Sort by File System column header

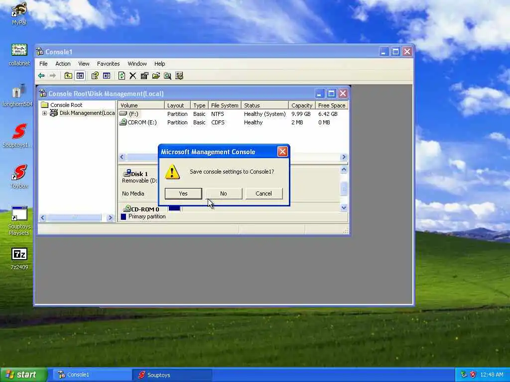[x=225, y=105]
